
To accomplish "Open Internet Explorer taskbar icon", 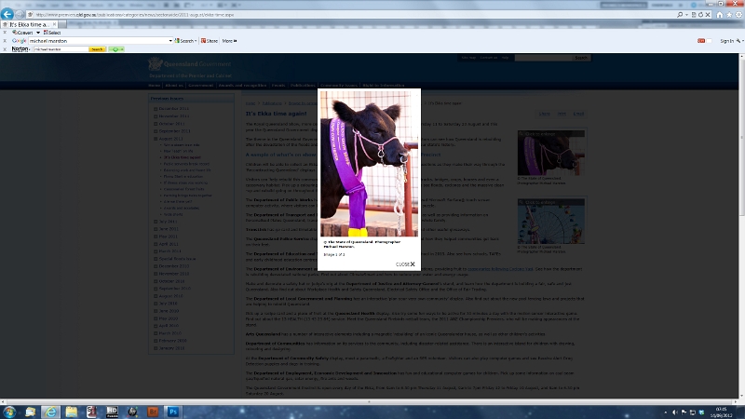I will [48, 411].
